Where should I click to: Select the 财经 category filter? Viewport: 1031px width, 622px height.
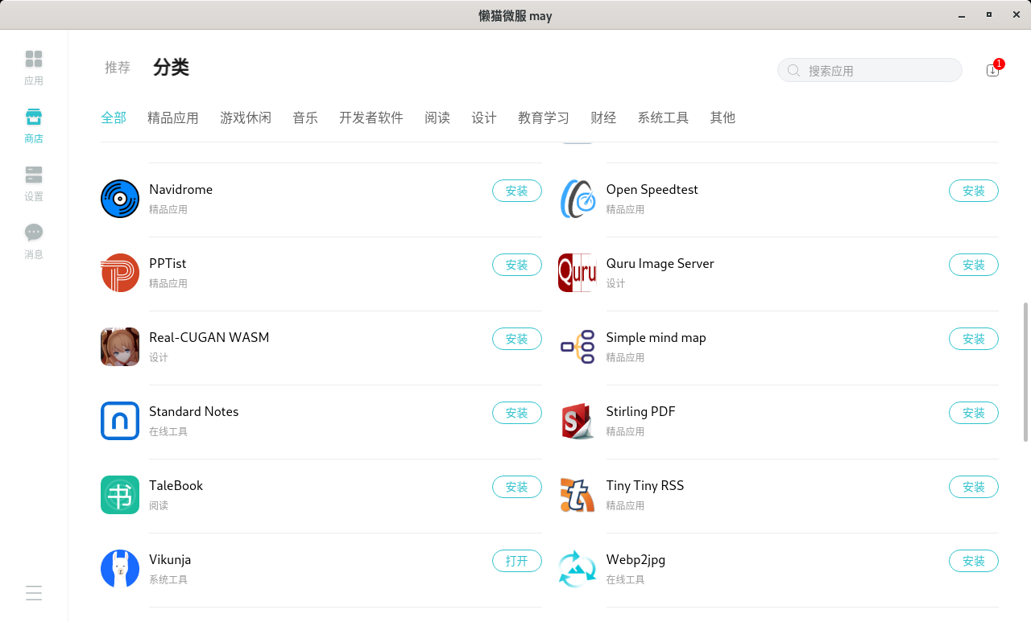tap(603, 117)
